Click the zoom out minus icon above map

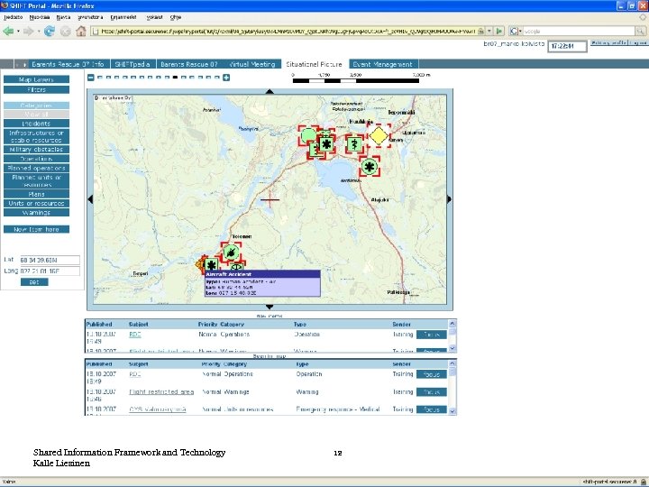(92, 77)
